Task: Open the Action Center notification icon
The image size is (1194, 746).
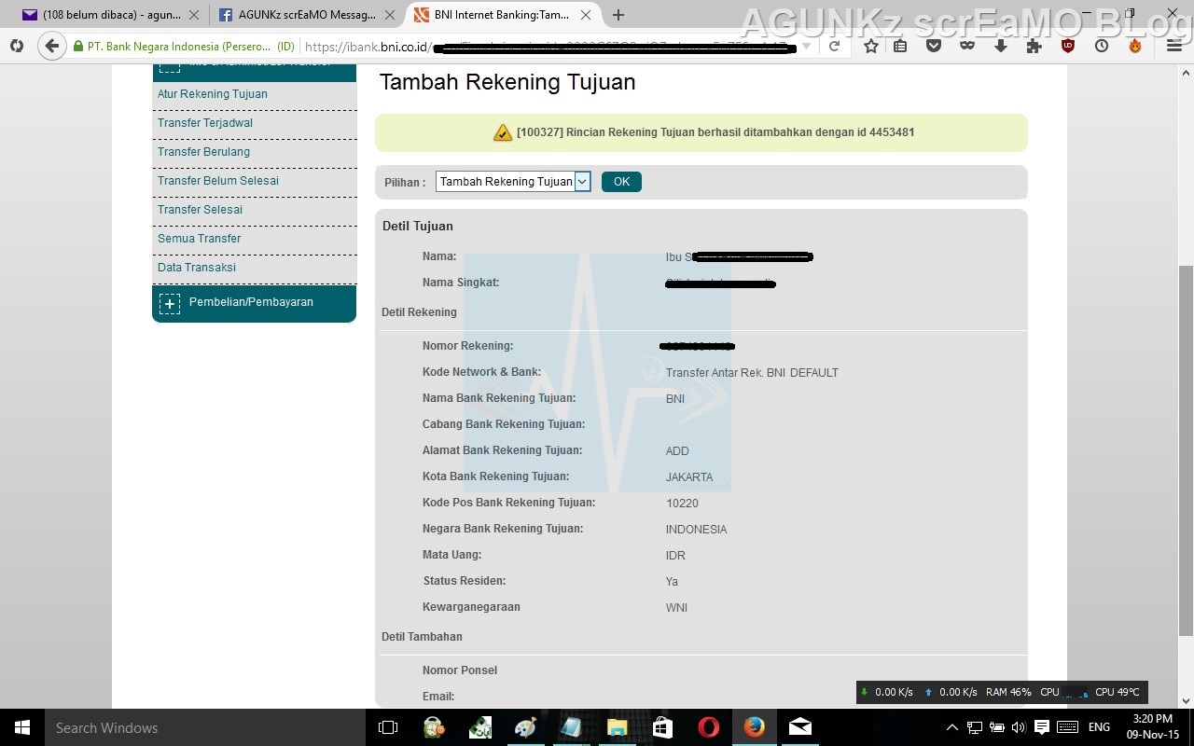Action: pos(1042,727)
